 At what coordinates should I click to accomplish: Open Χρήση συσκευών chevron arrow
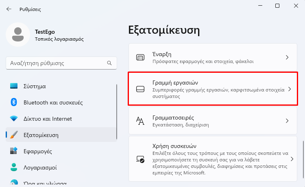point(287,159)
